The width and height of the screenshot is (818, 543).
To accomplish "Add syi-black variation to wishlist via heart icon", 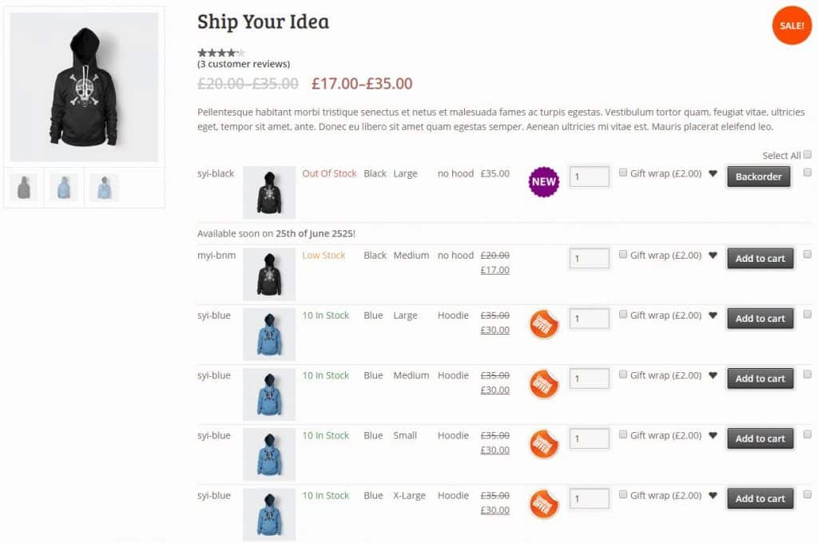I will [x=713, y=173].
